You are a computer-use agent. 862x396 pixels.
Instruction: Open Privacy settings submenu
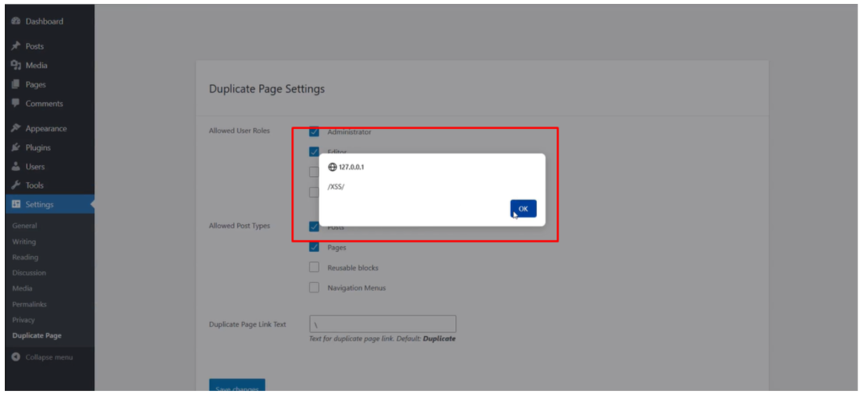(x=23, y=319)
